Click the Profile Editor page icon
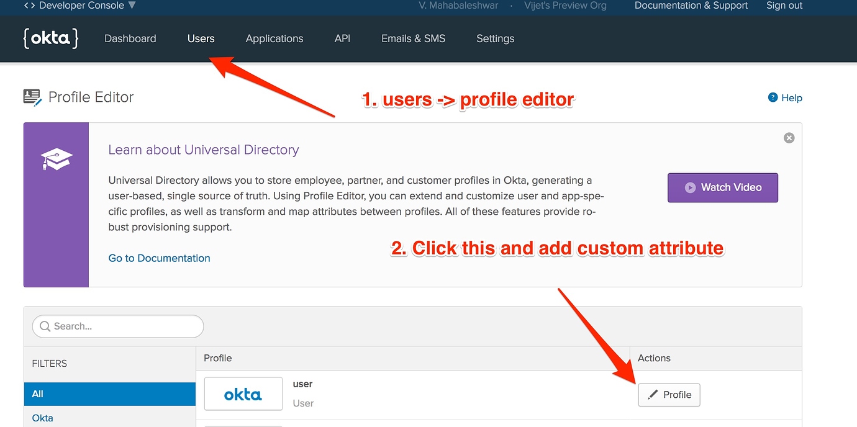 [x=32, y=97]
